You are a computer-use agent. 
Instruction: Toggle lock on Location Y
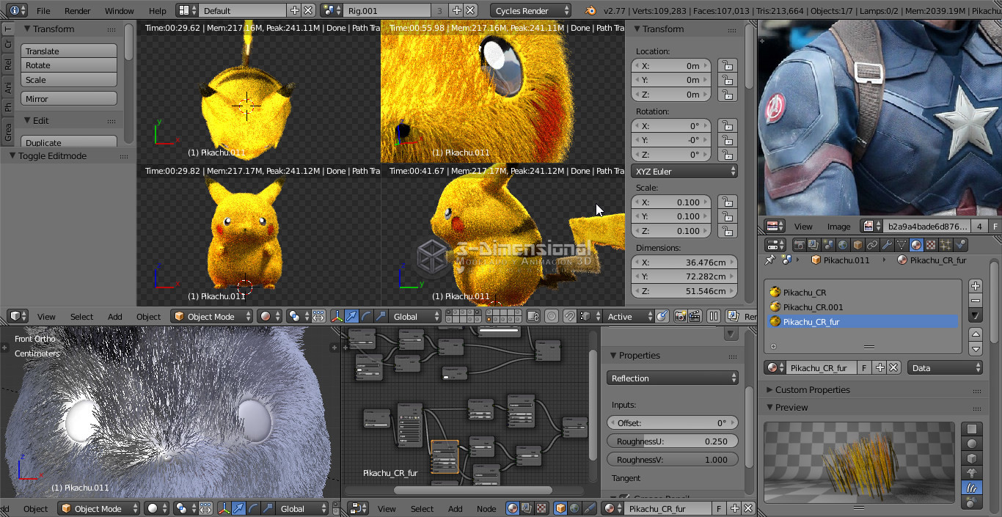[x=727, y=80]
